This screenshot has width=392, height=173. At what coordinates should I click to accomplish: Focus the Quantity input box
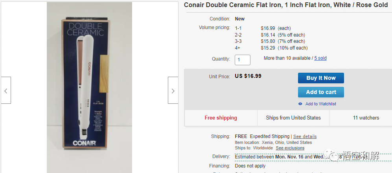243,59
